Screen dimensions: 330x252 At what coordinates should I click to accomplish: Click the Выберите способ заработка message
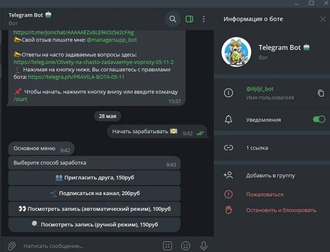[94, 163]
